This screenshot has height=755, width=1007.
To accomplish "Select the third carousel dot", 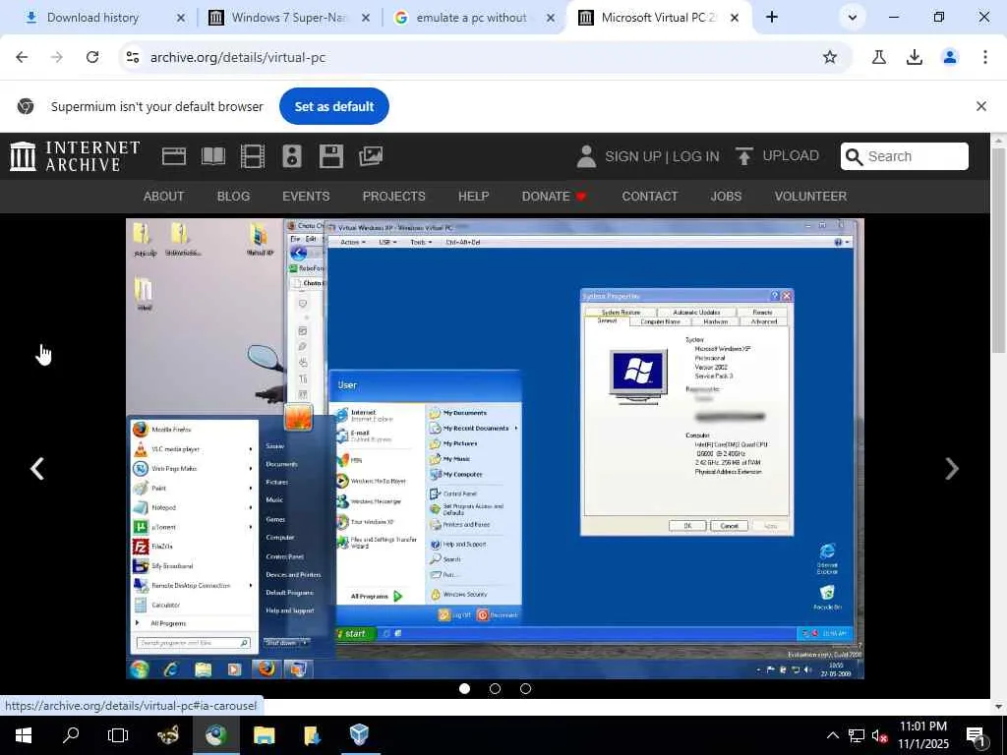I will pyautogui.click(x=525, y=688).
